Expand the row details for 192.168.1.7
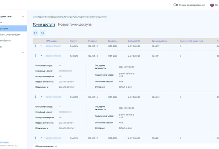 click(x=41, y=46)
